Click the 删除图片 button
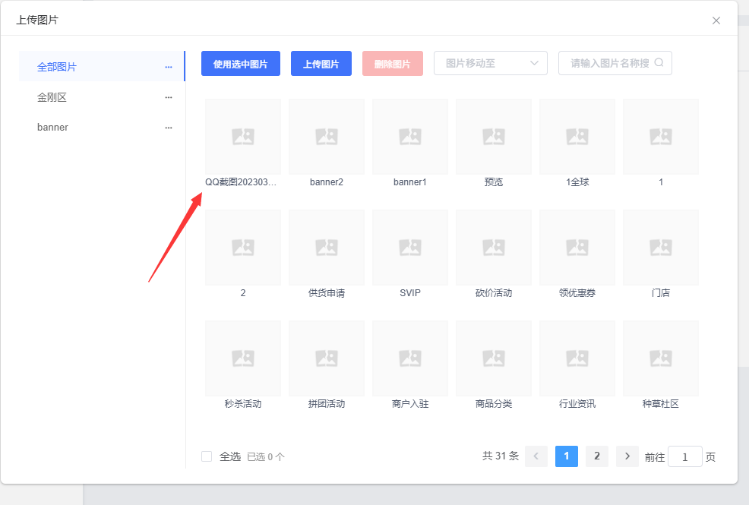 coord(392,64)
